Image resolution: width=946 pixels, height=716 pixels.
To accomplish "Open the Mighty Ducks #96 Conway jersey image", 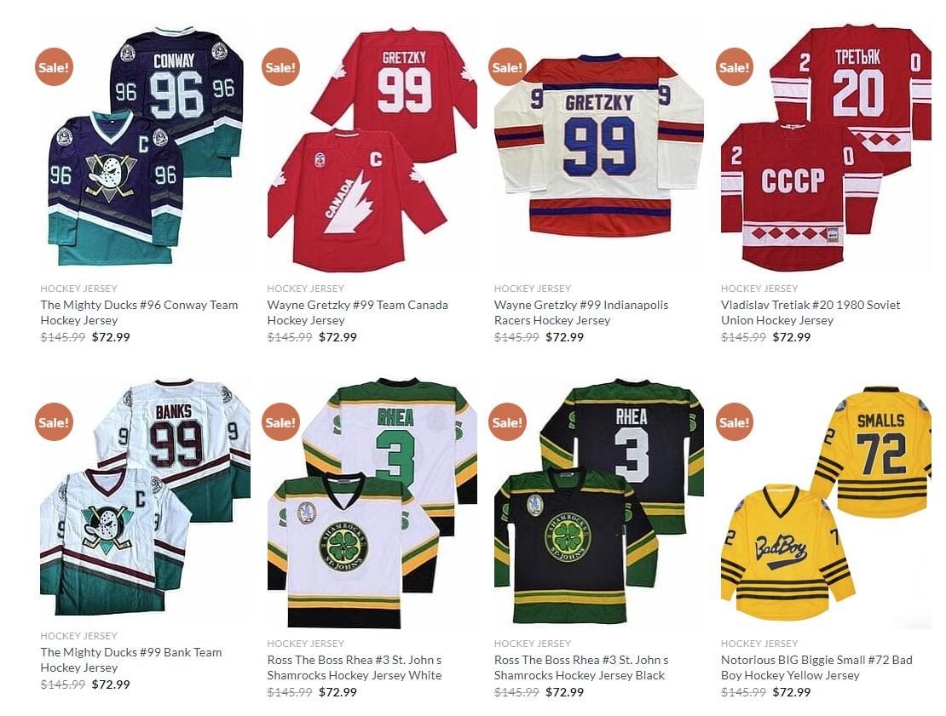I will tap(146, 146).
